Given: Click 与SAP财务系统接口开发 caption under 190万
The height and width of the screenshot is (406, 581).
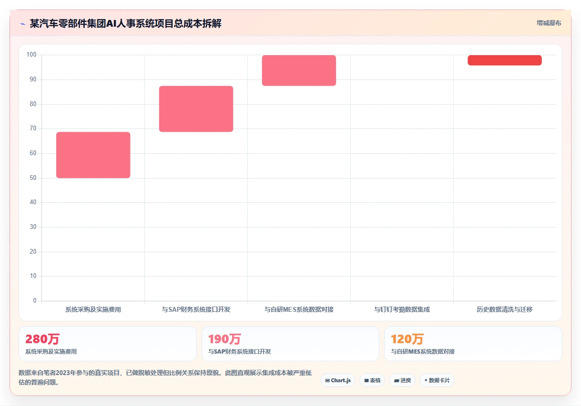Looking at the screenshot, I should coord(240,352).
